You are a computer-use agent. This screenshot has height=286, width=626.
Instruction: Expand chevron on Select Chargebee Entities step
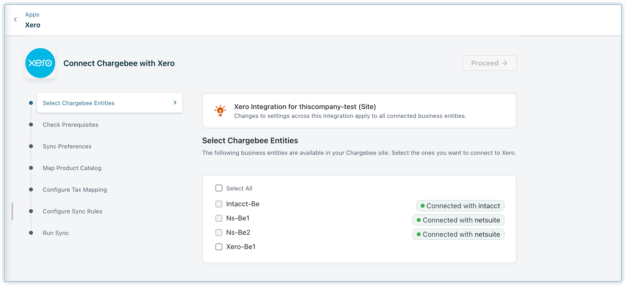click(x=175, y=103)
